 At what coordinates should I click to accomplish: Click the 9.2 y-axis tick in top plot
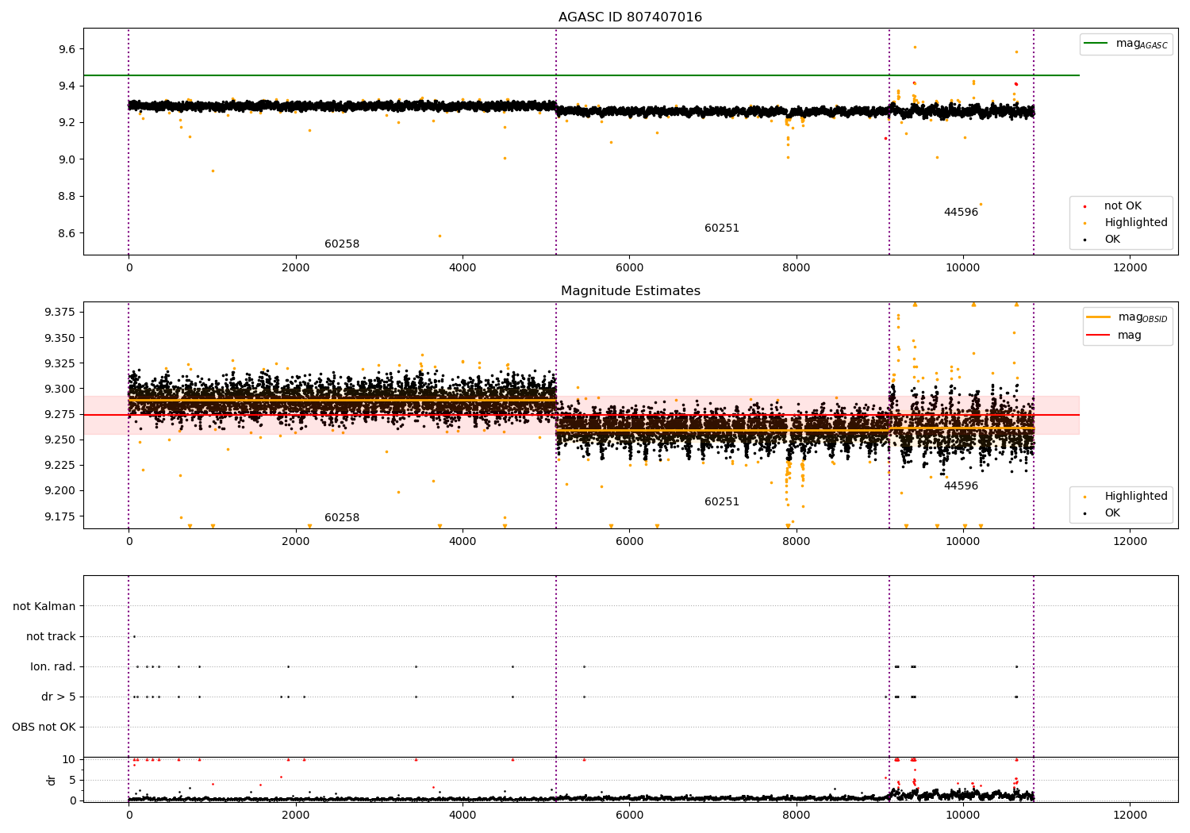click(67, 123)
